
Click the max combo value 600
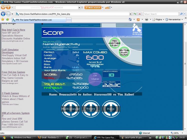95,58
